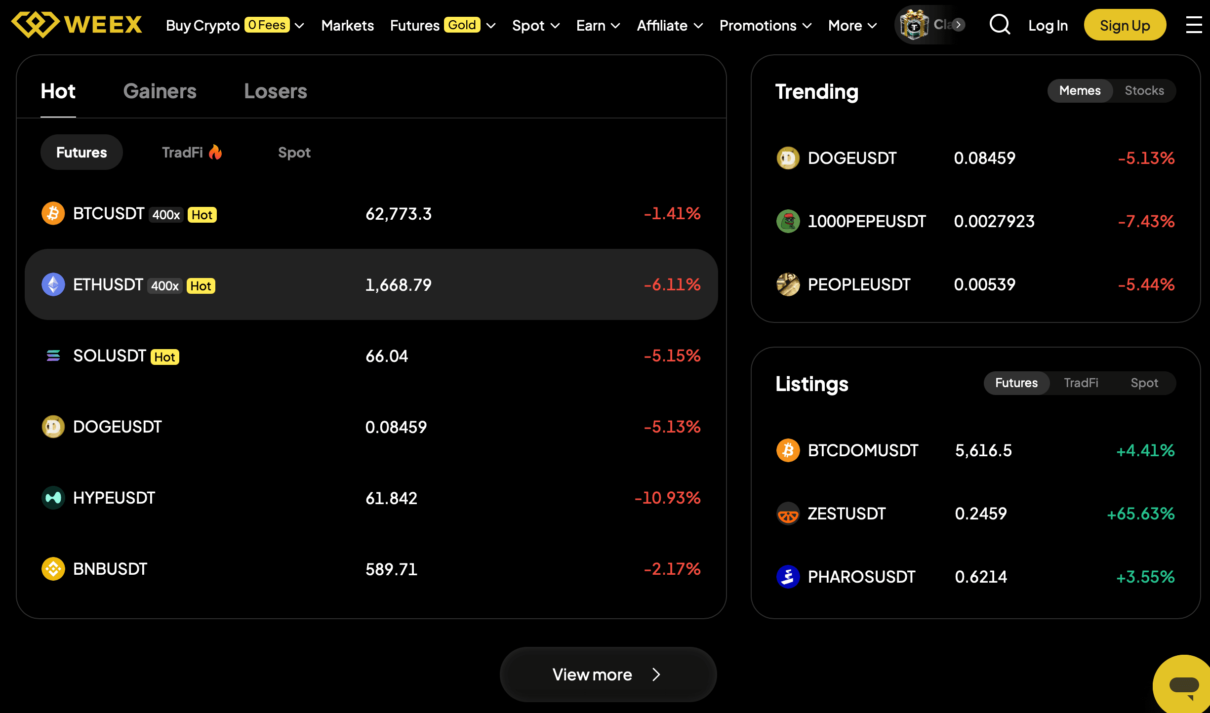Viewport: 1210px width, 713px height.
Task: Open the BTCUSDT futures row
Action: pyautogui.click(x=371, y=213)
